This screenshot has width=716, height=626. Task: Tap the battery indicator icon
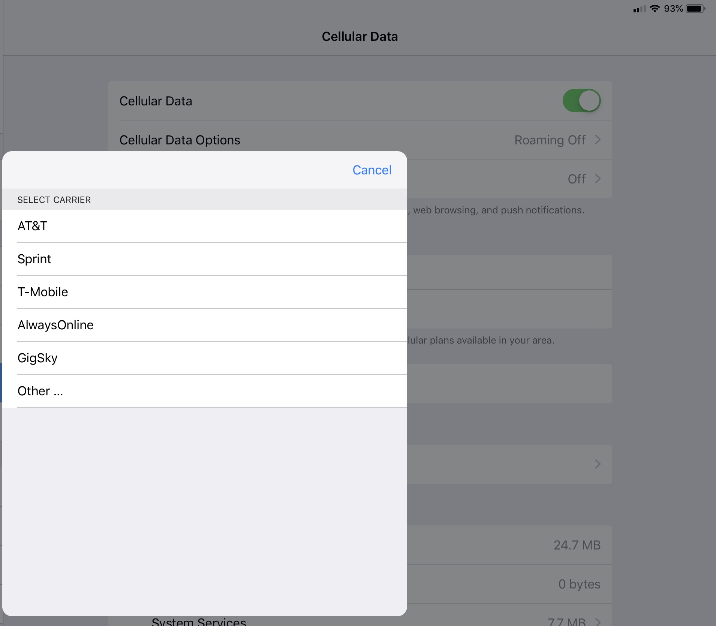pyautogui.click(x=695, y=9)
